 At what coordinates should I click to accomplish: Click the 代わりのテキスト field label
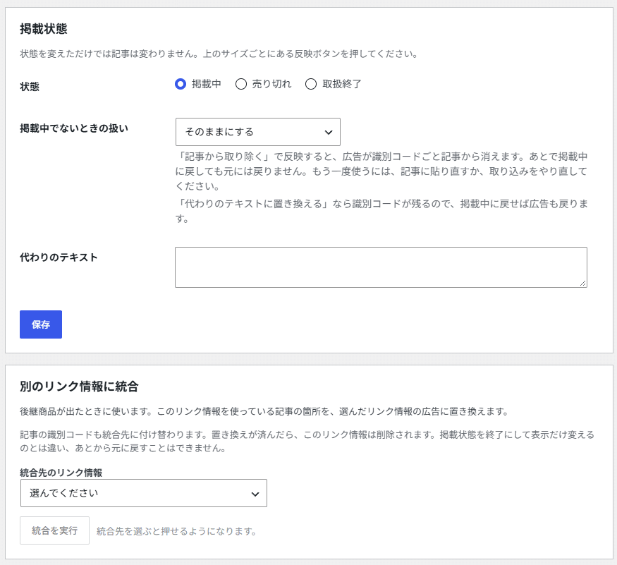pyautogui.click(x=59, y=257)
